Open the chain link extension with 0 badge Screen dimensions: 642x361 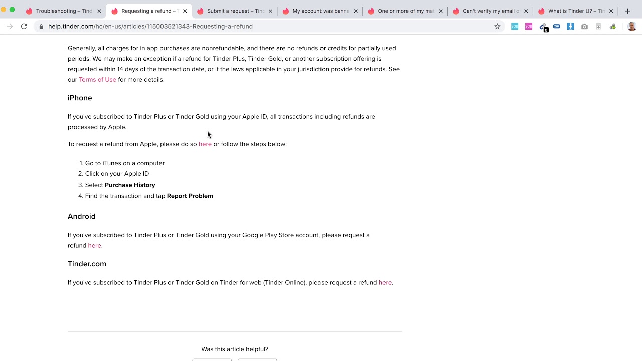pyautogui.click(x=543, y=27)
